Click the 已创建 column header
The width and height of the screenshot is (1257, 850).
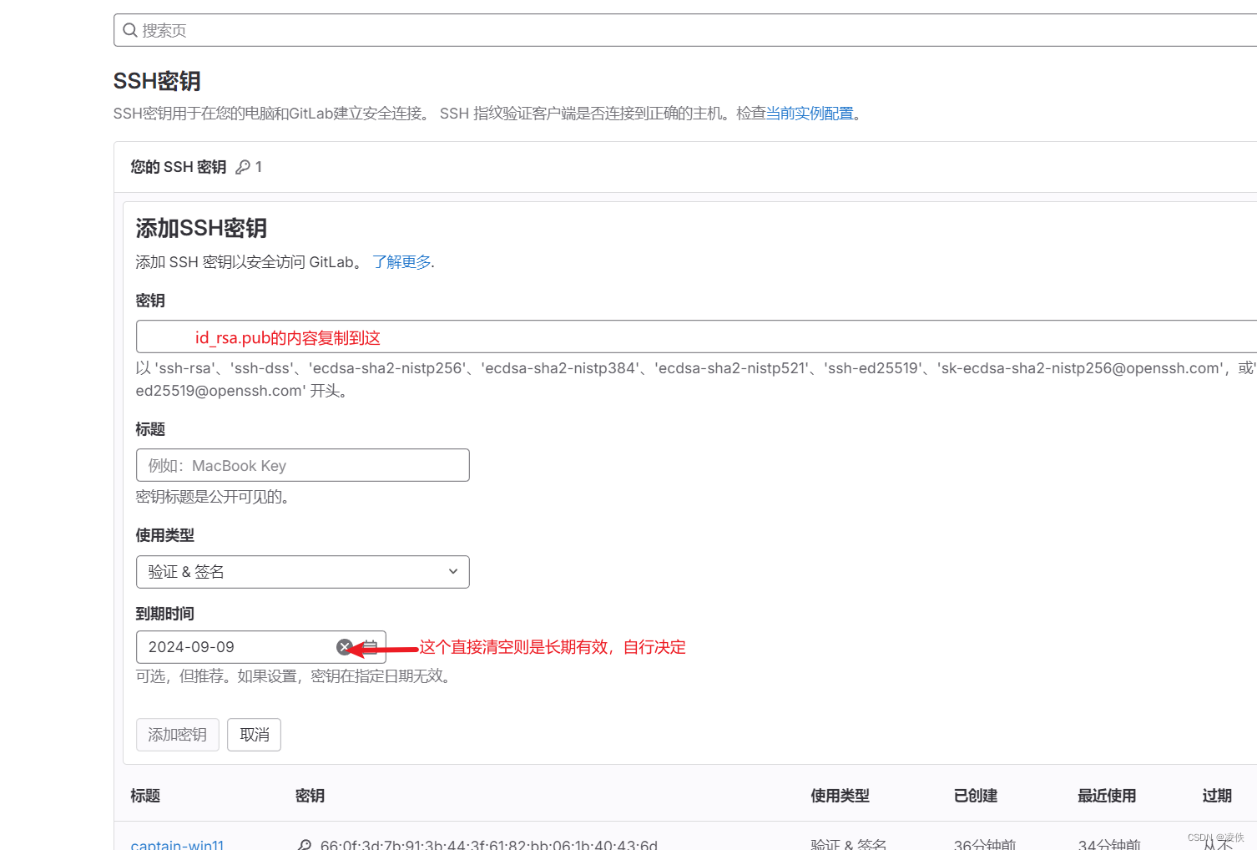click(976, 796)
